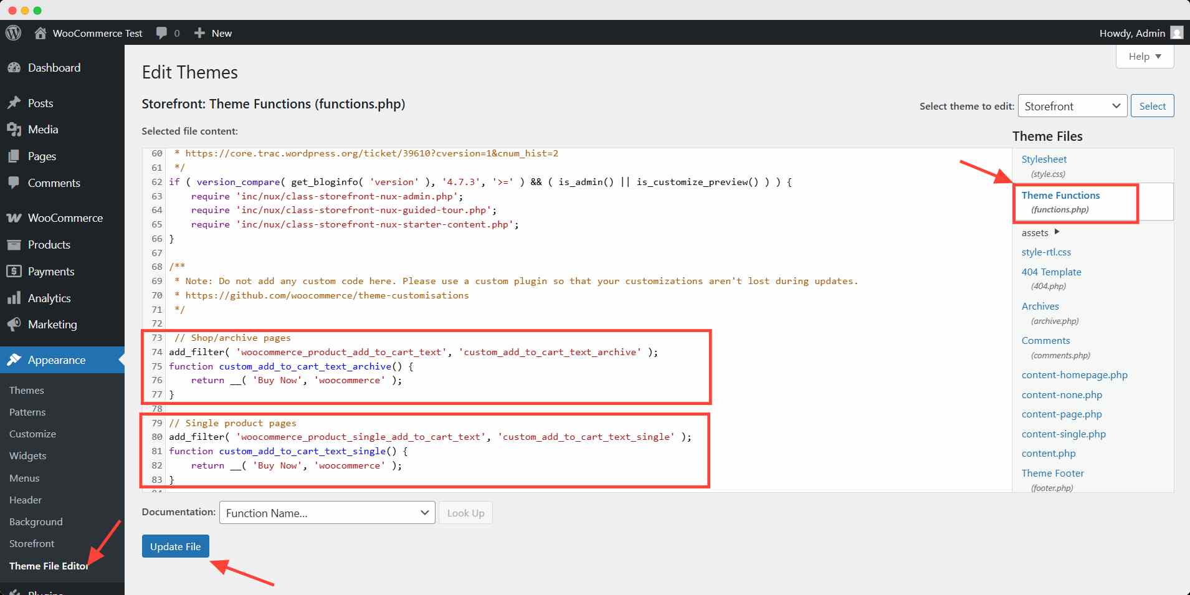Open the Stylesheet style.css file link

coord(1044,159)
